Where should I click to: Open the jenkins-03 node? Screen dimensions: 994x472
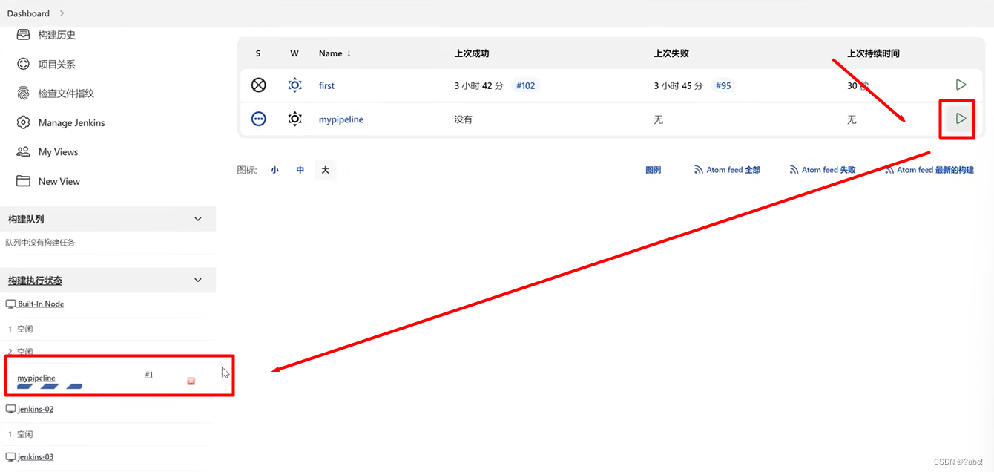click(36, 456)
